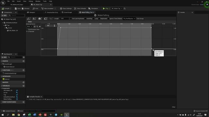Screen dimensions: 209x117
Task: Start Simulation mode
Action: (x=93, y=8)
